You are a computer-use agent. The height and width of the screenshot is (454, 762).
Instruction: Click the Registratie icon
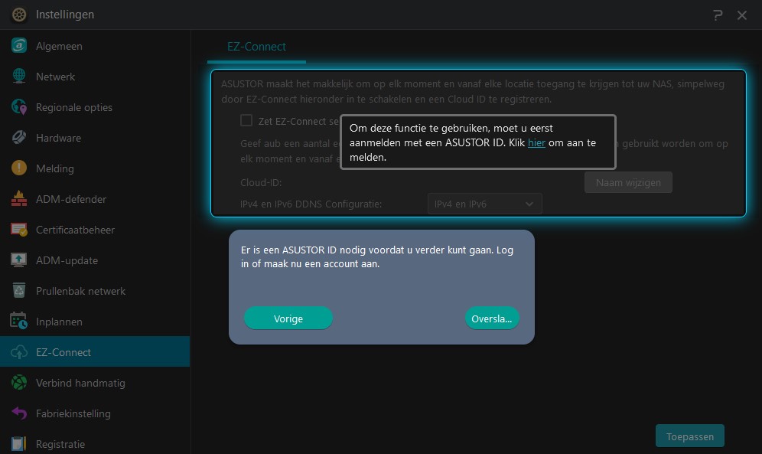19,444
